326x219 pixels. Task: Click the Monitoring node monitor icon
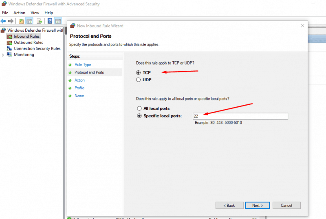(9, 54)
